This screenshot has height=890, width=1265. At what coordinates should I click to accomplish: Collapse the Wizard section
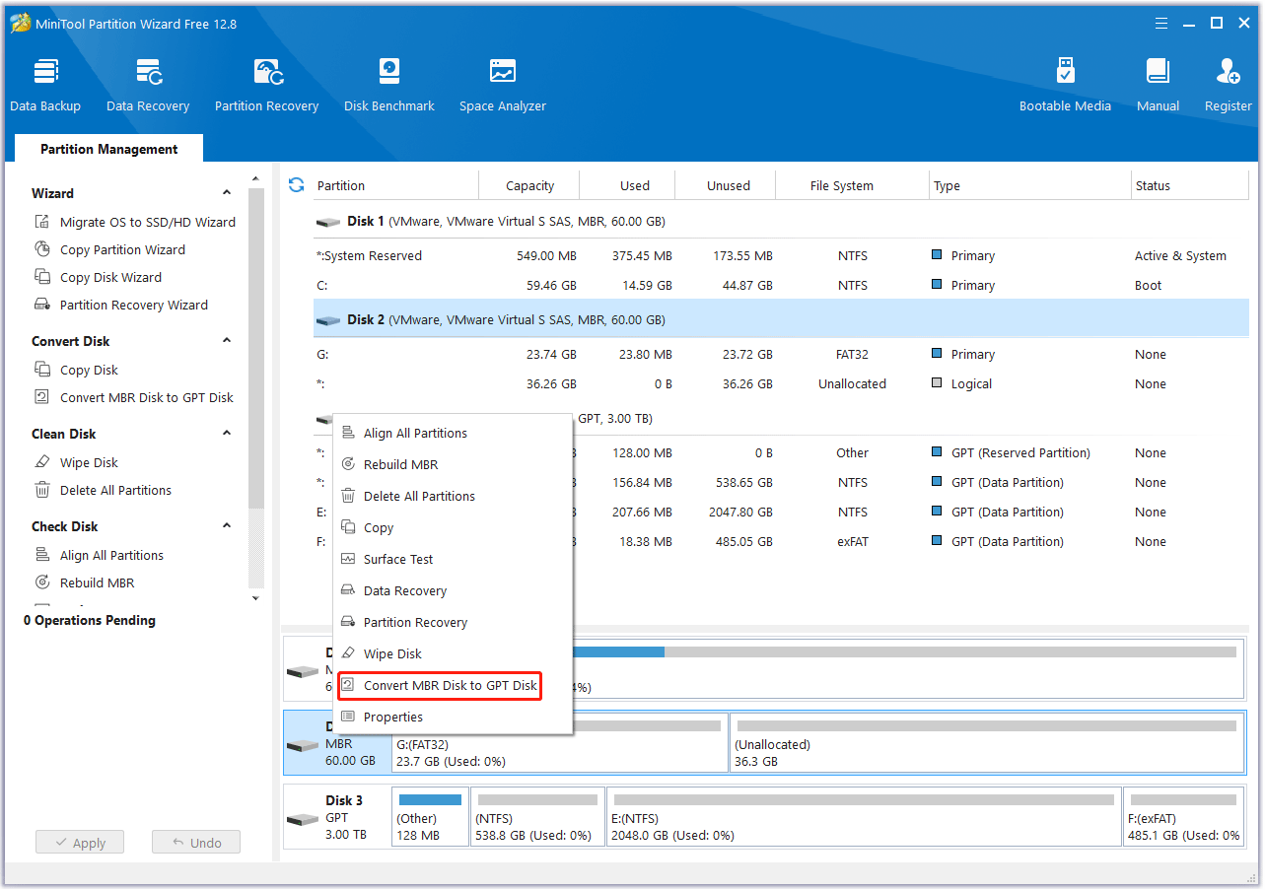click(227, 193)
